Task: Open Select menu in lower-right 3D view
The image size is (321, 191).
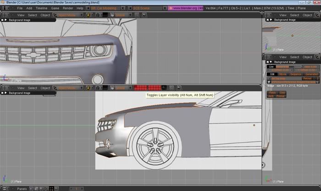Action: tap(294, 57)
